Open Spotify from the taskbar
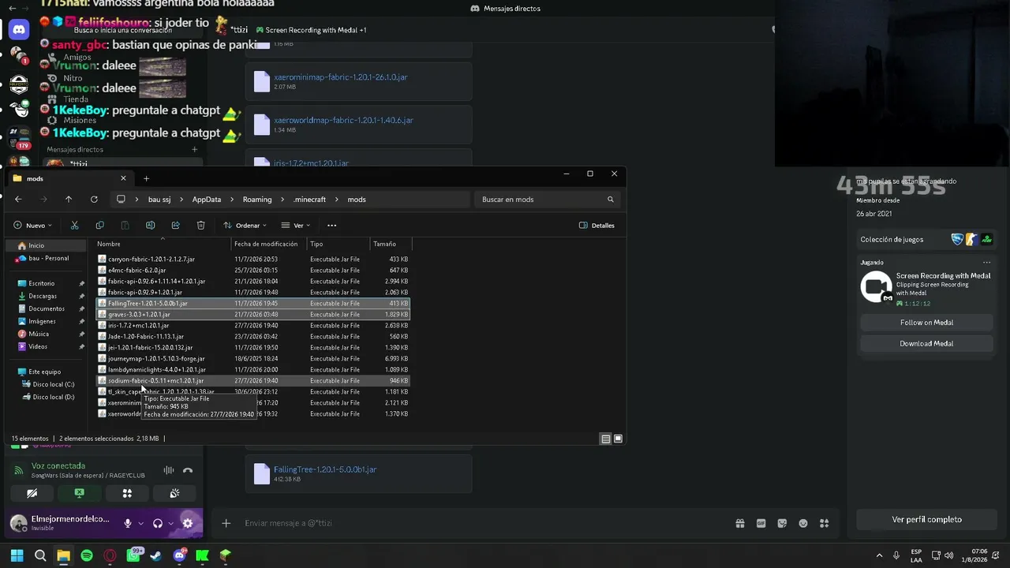Viewport: 1010px width, 568px height. [87, 556]
